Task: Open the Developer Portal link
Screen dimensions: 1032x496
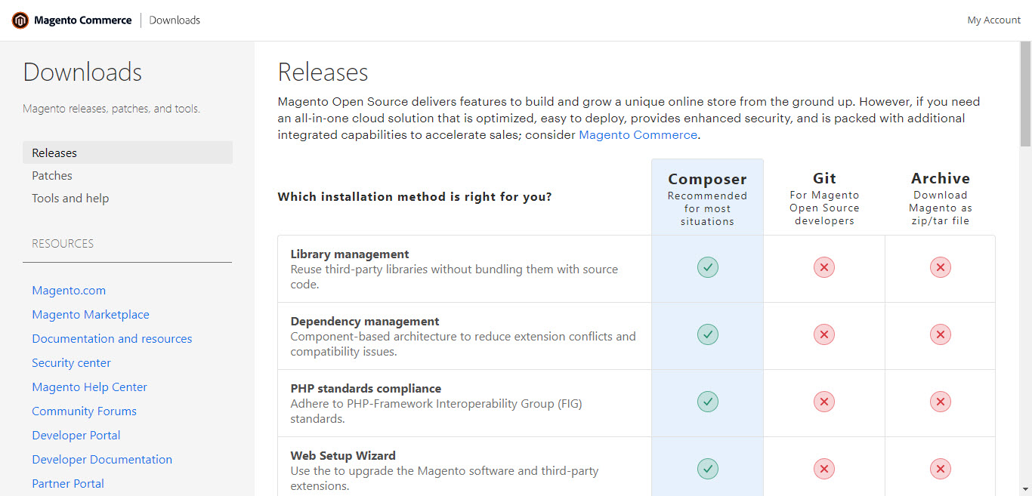Action: (76, 436)
